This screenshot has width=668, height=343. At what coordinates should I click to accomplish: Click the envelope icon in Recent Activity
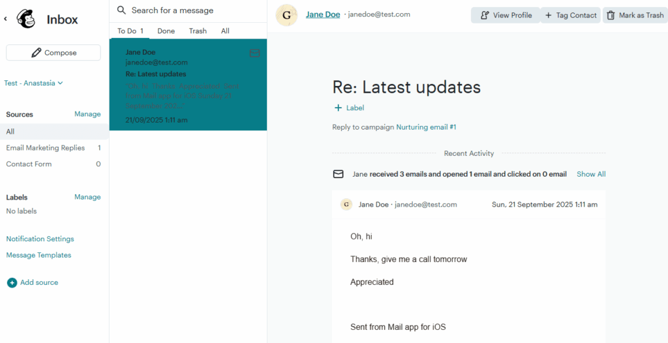(x=339, y=174)
